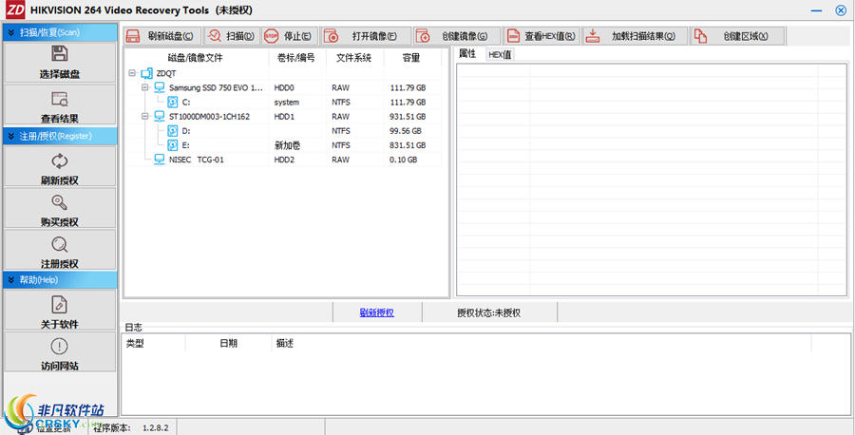The height and width of the screenshot is (435, 855).
Task: Collapse the Samsung SSD 750 EVO disk node
Action: point(145,87)
